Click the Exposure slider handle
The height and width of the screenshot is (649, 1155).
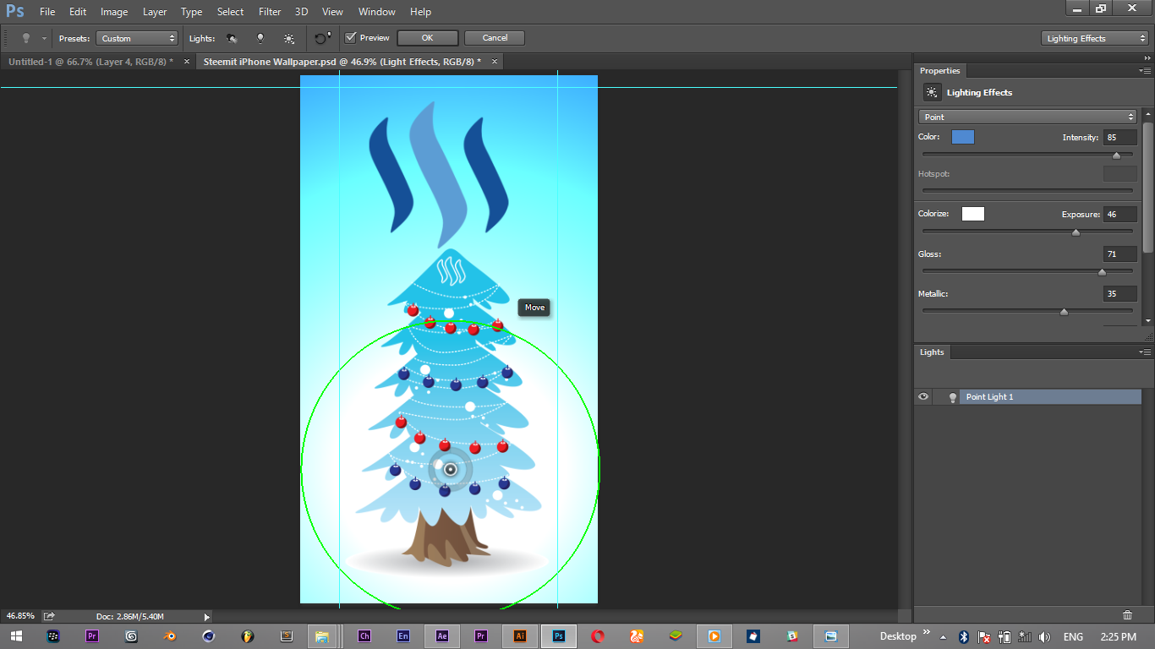pos(1076,232)
